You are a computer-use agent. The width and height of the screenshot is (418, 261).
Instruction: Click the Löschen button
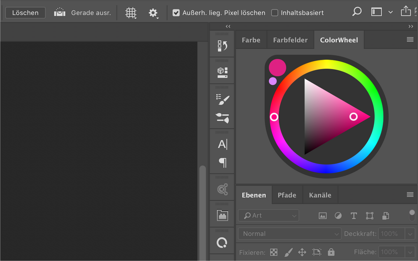tap(25, 13)
